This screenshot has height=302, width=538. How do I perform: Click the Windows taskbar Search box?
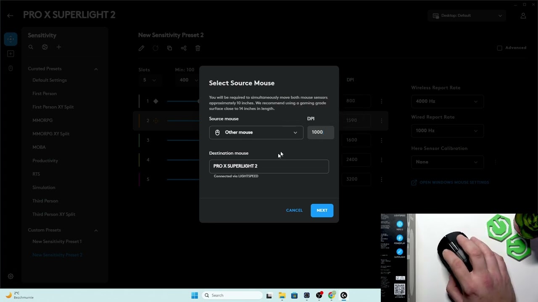point(232,295)
